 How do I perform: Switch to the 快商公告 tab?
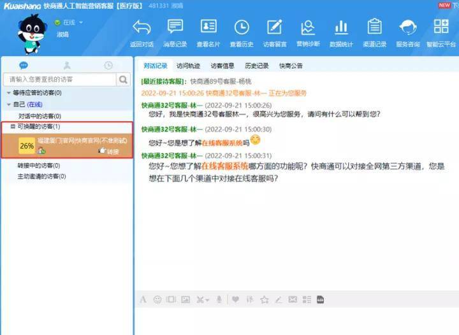pos(291,66)
